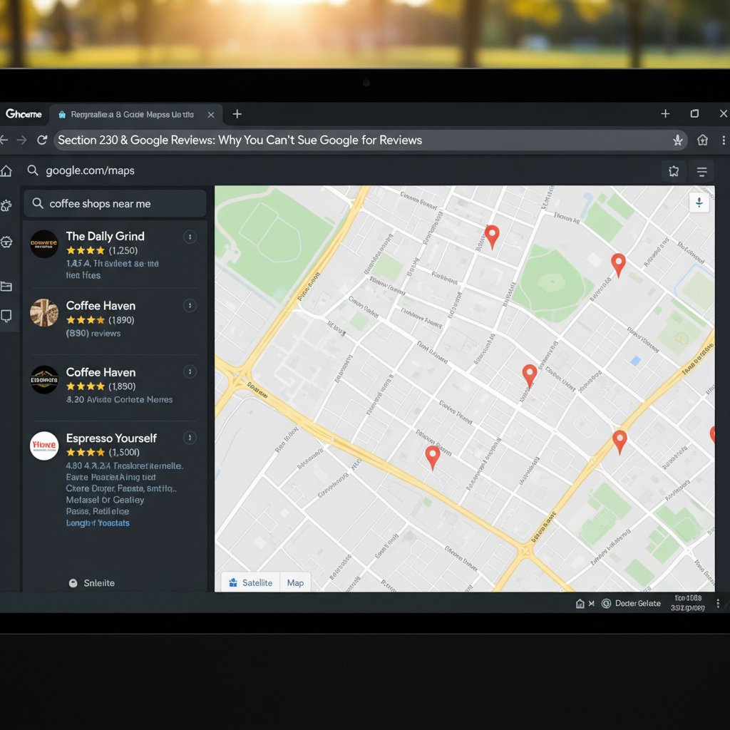Image resolution: width=730 pixels, height=730 pixels.
Task: Click the clock text in status bar
Action: [688, 603]
